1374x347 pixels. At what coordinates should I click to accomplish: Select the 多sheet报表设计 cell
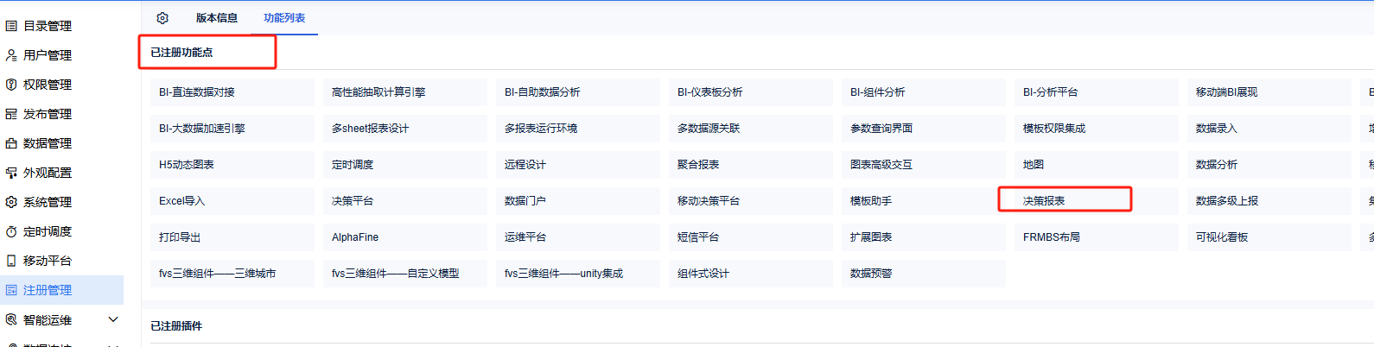coord(405,129)
